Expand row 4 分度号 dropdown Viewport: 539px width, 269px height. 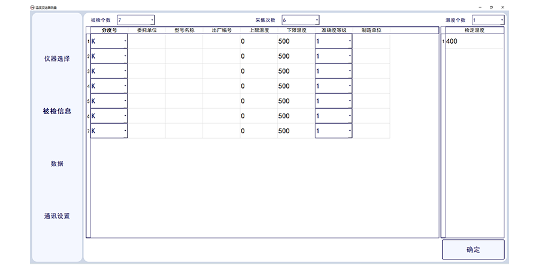[x=125, y=86]
